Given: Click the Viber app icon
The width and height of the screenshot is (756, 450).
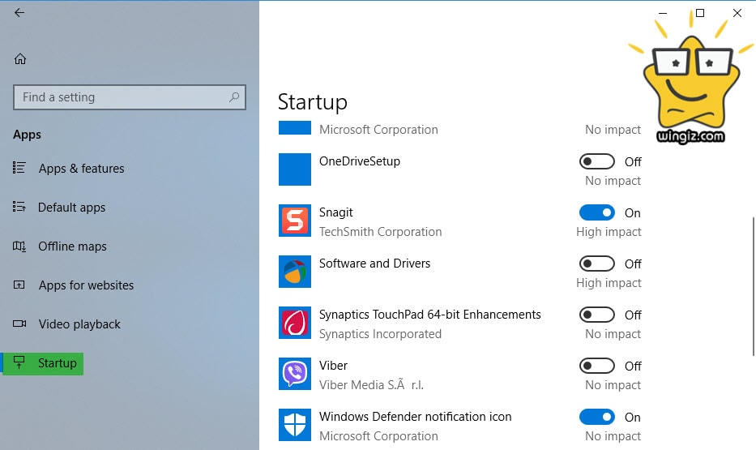Looking at the screenshot, I should pos(295,374).
